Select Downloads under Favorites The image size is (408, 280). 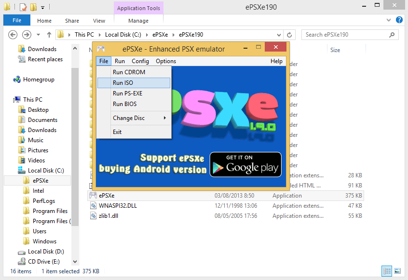click(42, 49)
